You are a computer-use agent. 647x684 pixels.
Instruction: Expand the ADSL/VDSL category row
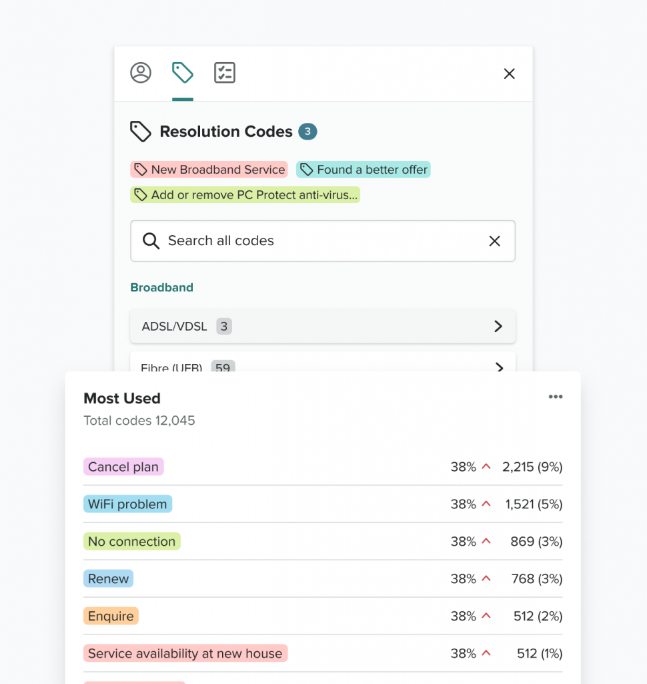322,327
